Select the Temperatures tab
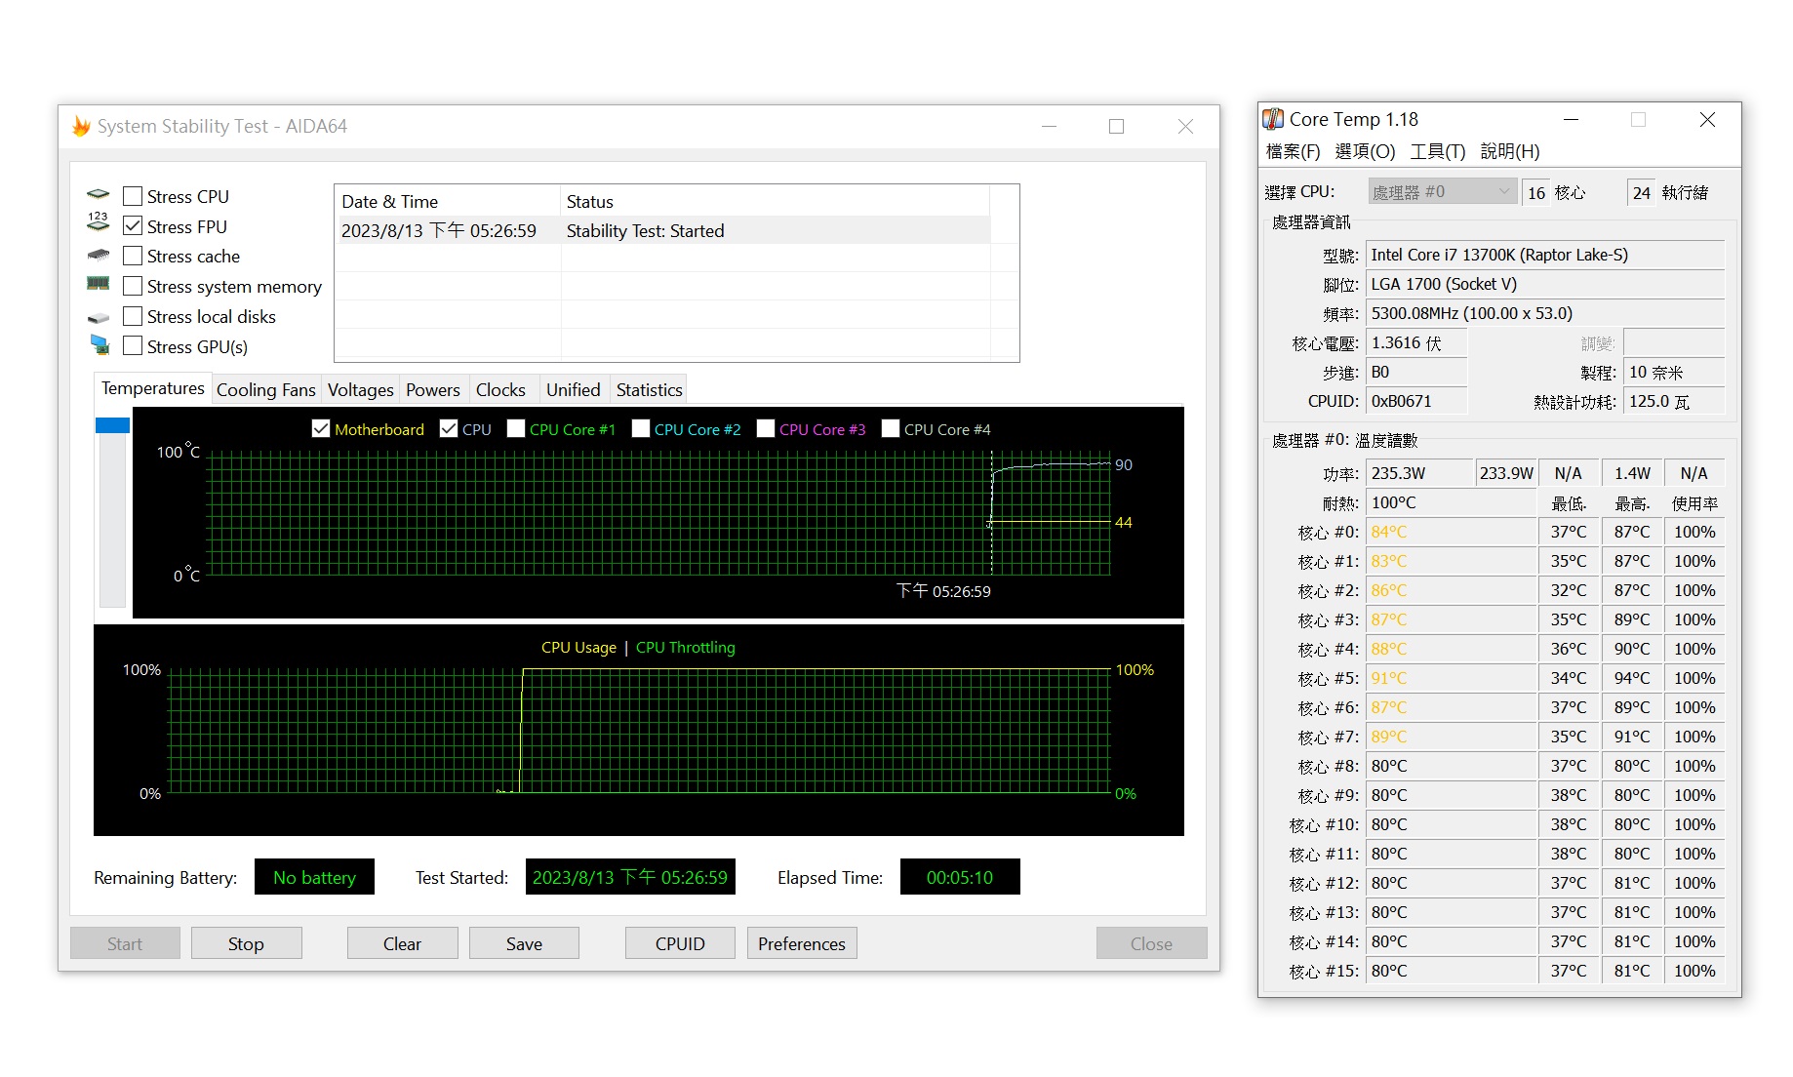Image resolution: width=1793 pixels, height=1077 pixels. 153,388
